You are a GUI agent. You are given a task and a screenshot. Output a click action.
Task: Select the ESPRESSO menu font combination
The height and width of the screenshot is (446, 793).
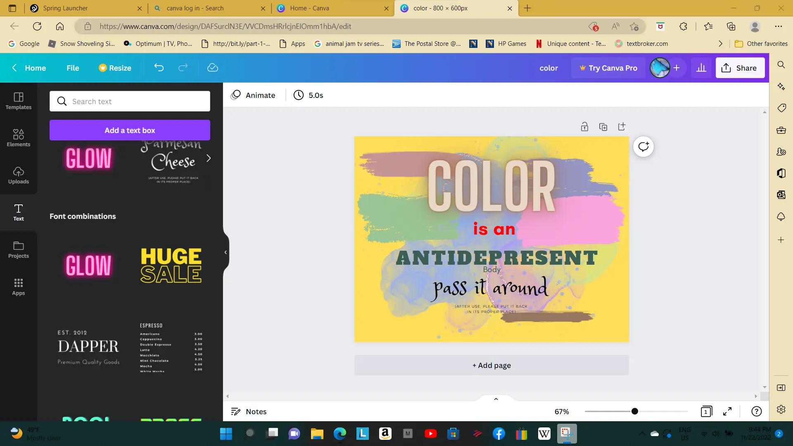click(171, 348)
